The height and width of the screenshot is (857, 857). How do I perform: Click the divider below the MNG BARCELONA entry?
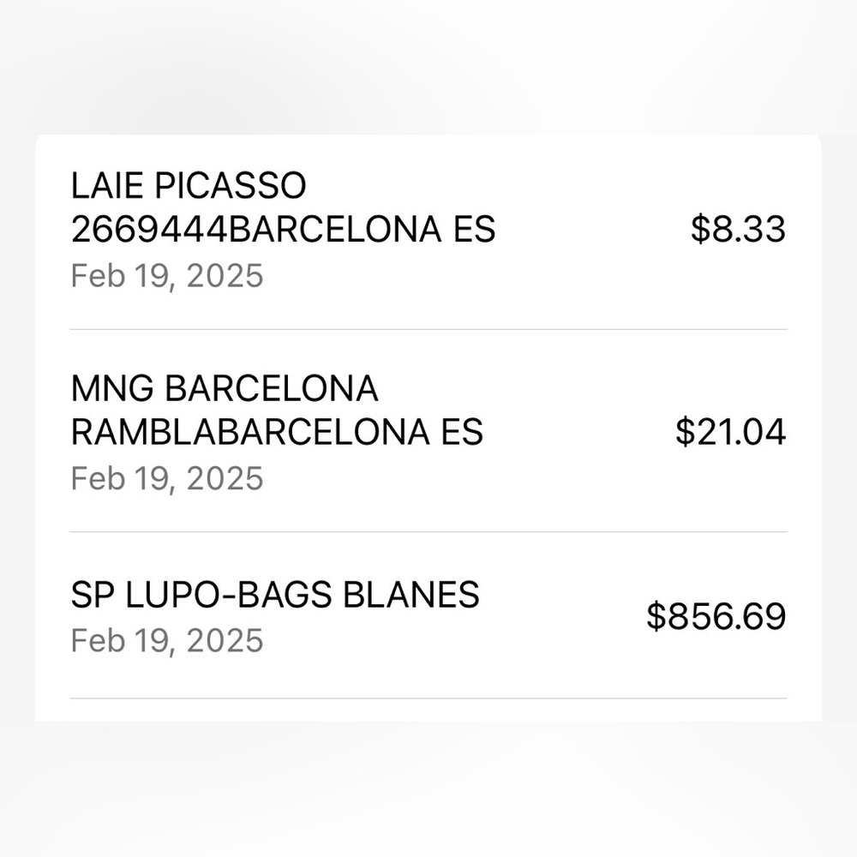click(x=428, y=532)
